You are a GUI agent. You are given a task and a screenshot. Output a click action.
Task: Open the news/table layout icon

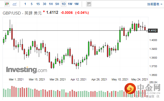[89, 4]
